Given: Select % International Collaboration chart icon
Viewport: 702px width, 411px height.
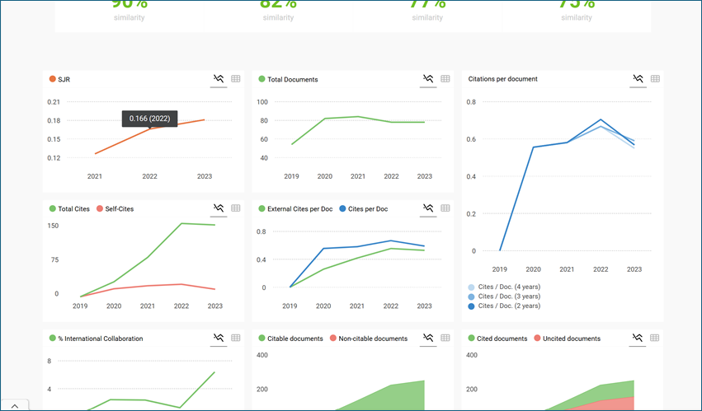Looking at the screenshot, I should tap(219, 338).
